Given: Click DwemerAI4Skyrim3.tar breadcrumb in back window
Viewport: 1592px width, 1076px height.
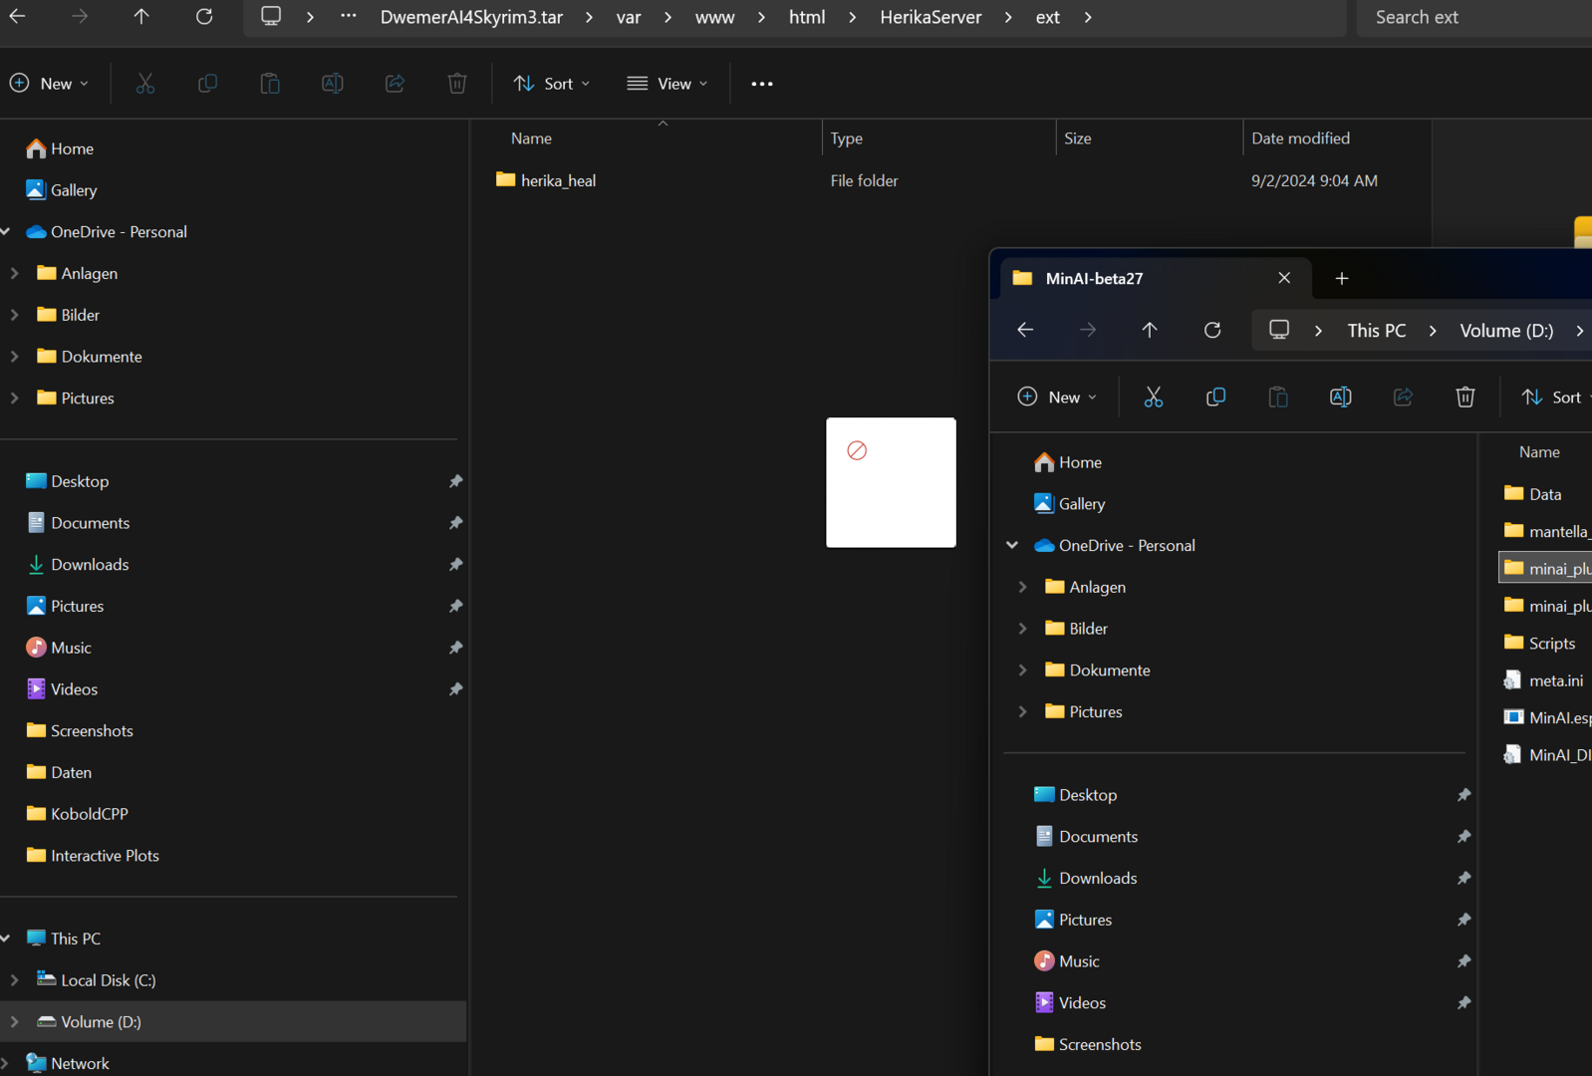Looking at the screenshot, I should (x=471, y=17).
